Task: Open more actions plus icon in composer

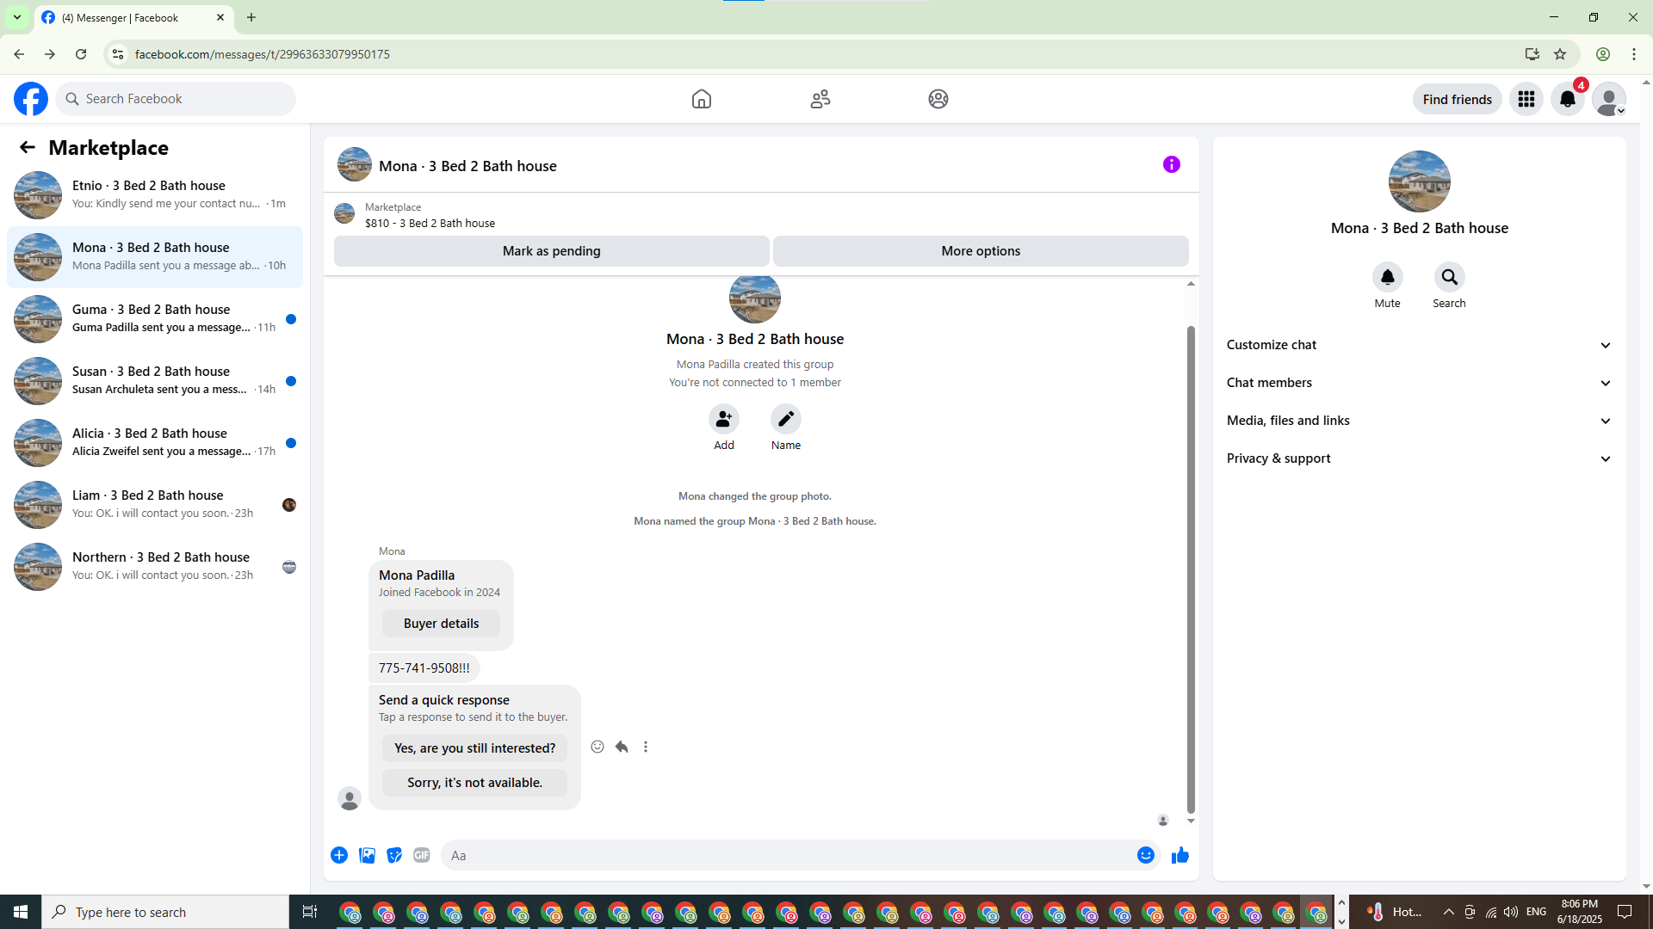Action: [339, 855]
